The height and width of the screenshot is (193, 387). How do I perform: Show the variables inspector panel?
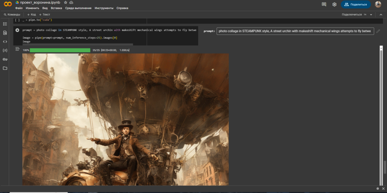[5, 50]
